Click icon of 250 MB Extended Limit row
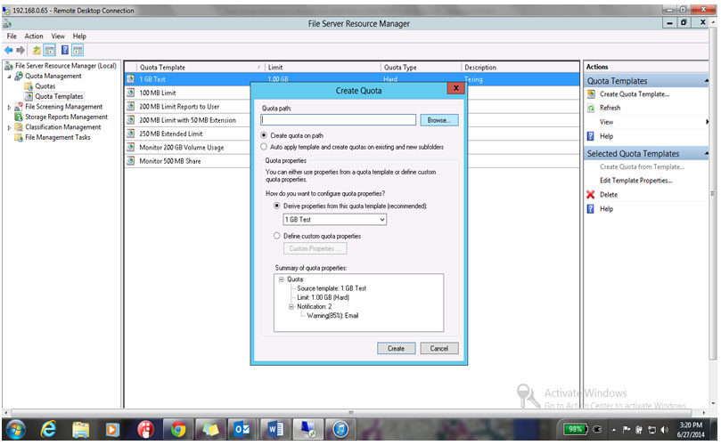Screen dimensions: 721x445 tap(131, 133)
